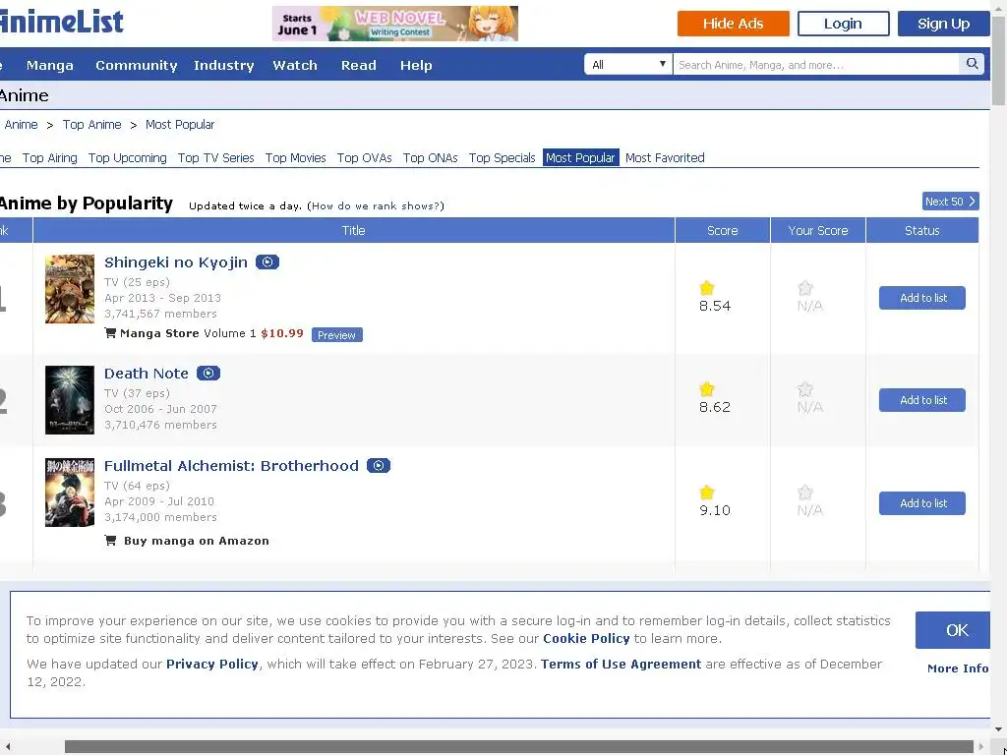Click Death Note cover thumbnail

pyautogui.click(x=70, y=400)
